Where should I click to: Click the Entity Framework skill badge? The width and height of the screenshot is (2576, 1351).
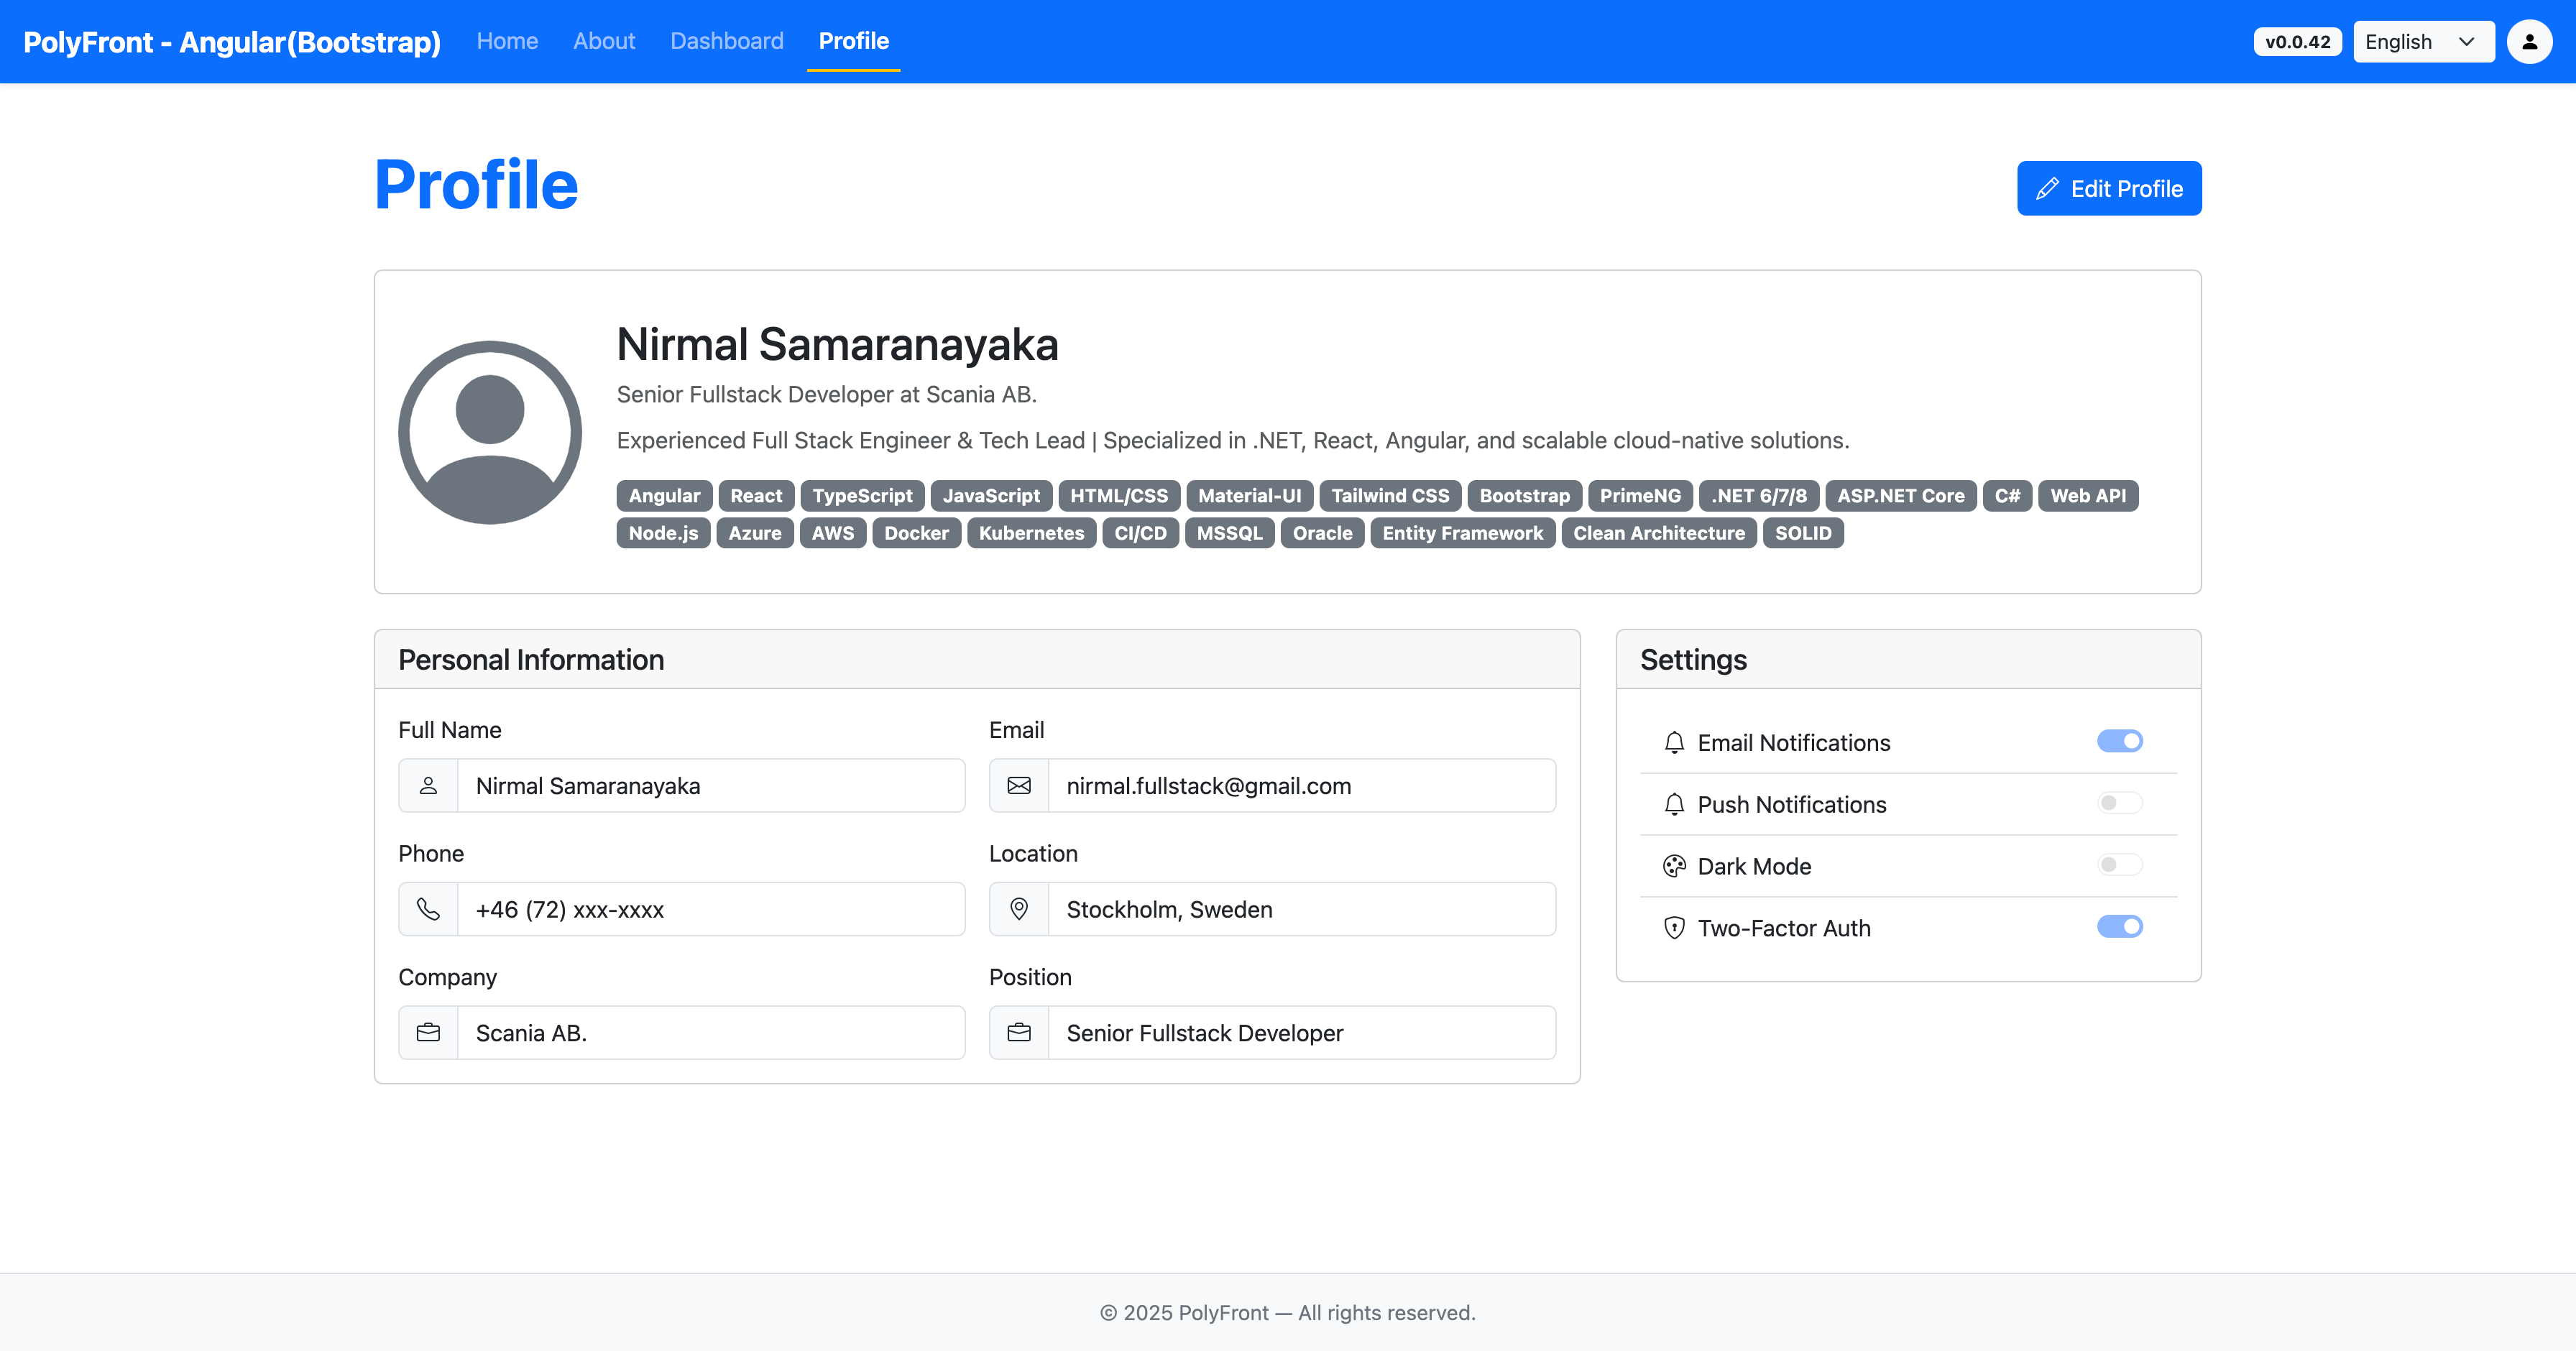pos(1462,532)
